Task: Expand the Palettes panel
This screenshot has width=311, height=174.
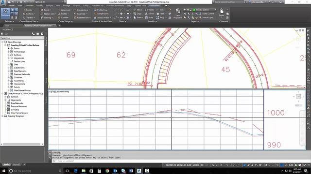Action: [9, 21]
